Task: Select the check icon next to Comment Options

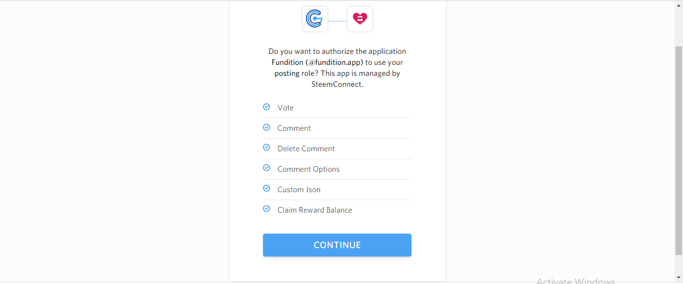Action: [x=266, y=168]
